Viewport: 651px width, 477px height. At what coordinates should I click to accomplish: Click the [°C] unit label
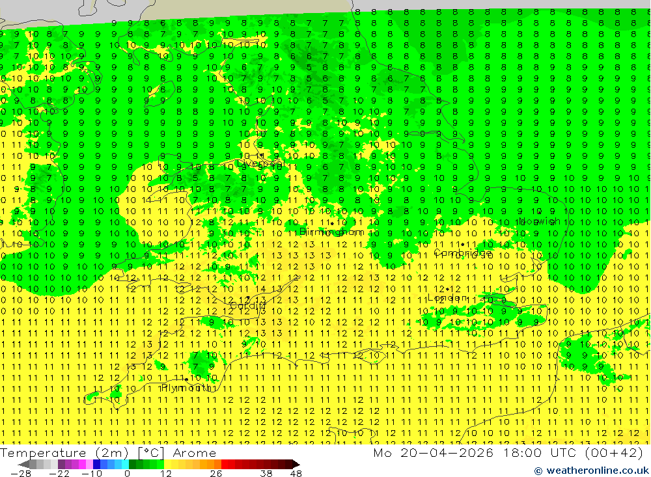tap(151, 453)
